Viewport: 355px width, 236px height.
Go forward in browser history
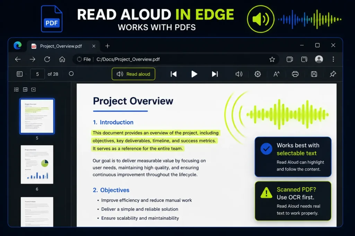[x=32, y=59]
